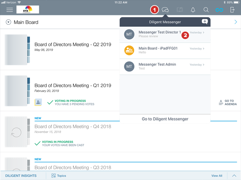This screenshot has height=180, width=241.
Task: Open Messenger Test Director 1 conversation
Action: click(159, 34)
